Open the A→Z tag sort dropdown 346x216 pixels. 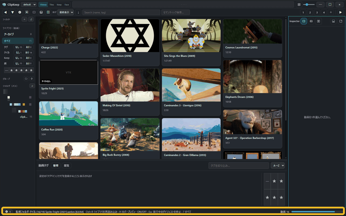(278, 166)
